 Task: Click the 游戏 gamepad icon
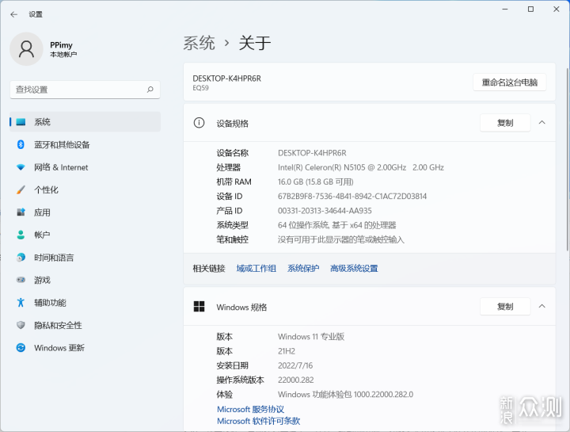[21, 280]
